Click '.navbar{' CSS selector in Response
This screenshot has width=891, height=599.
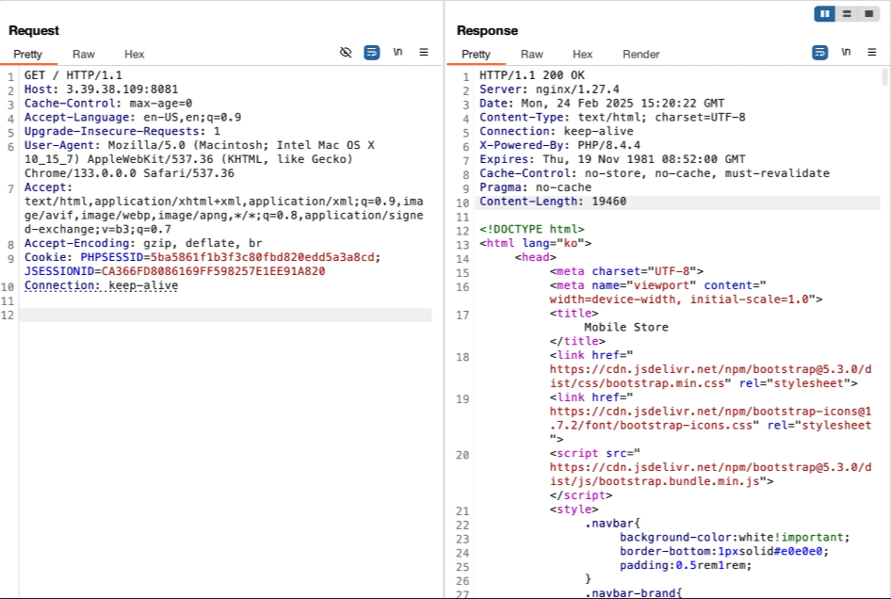pos(612,523)
